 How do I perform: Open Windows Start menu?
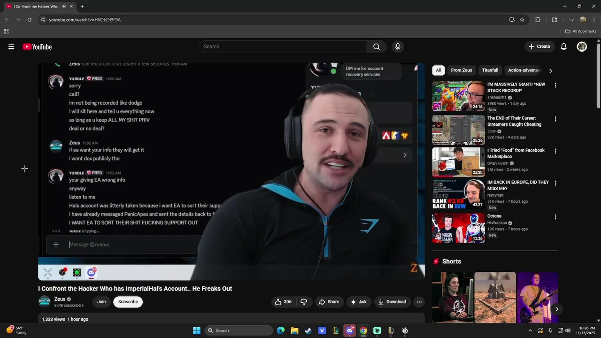[197, 330]
